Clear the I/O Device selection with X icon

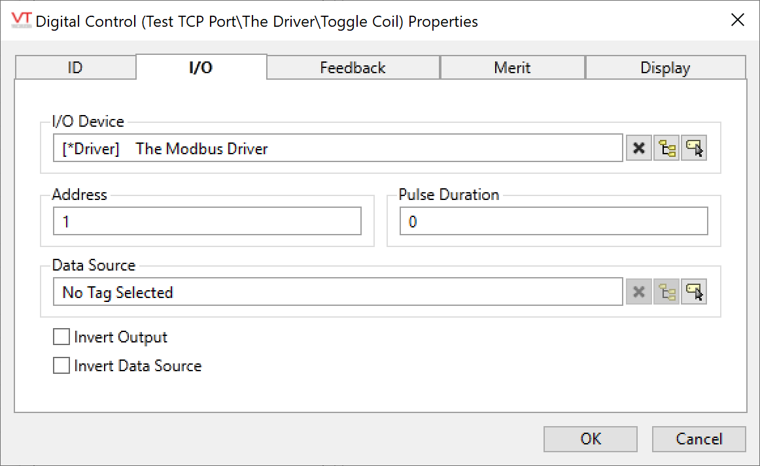pos(639,148)
